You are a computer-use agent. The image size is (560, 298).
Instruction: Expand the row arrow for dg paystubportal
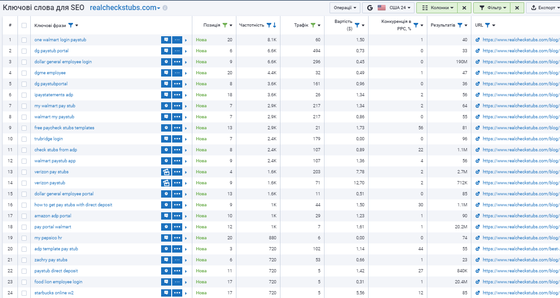point(186,84)
